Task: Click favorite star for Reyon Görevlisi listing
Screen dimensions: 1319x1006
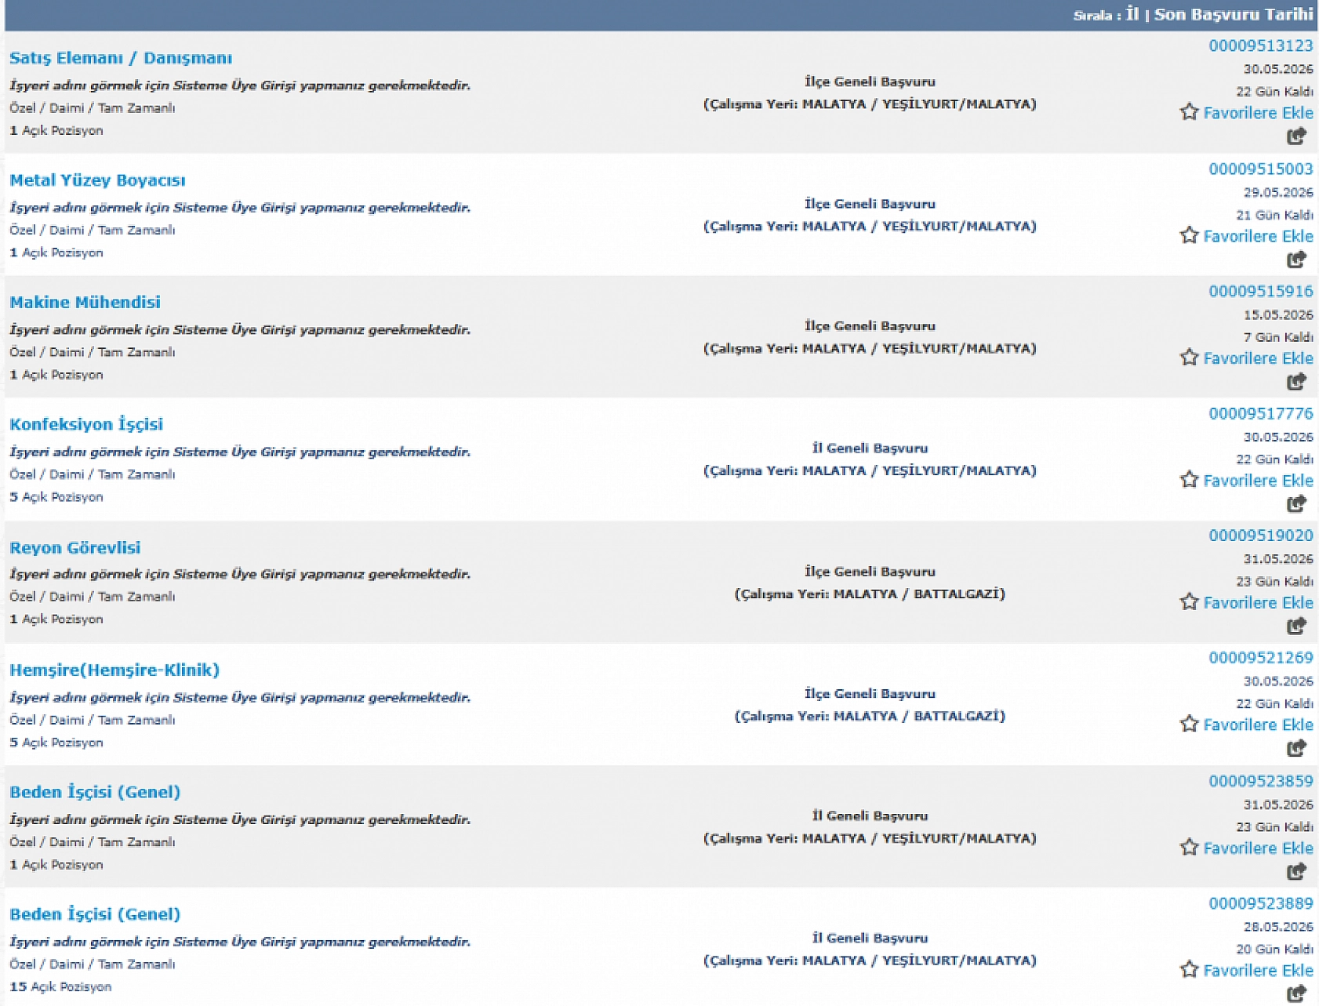Action: [x=1189, y=602]
